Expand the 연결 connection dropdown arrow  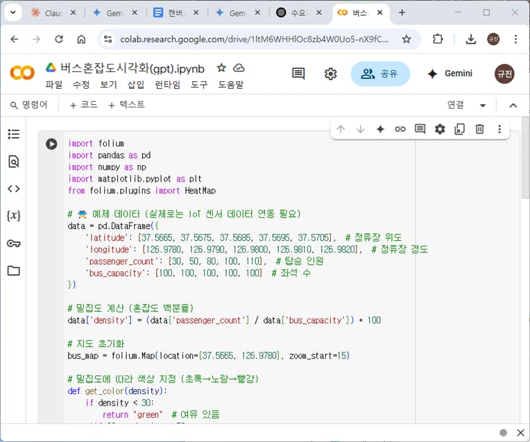click(483, 105)
